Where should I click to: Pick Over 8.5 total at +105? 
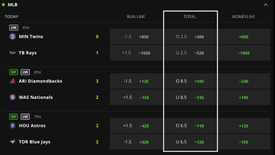click(x=190, y=81)
